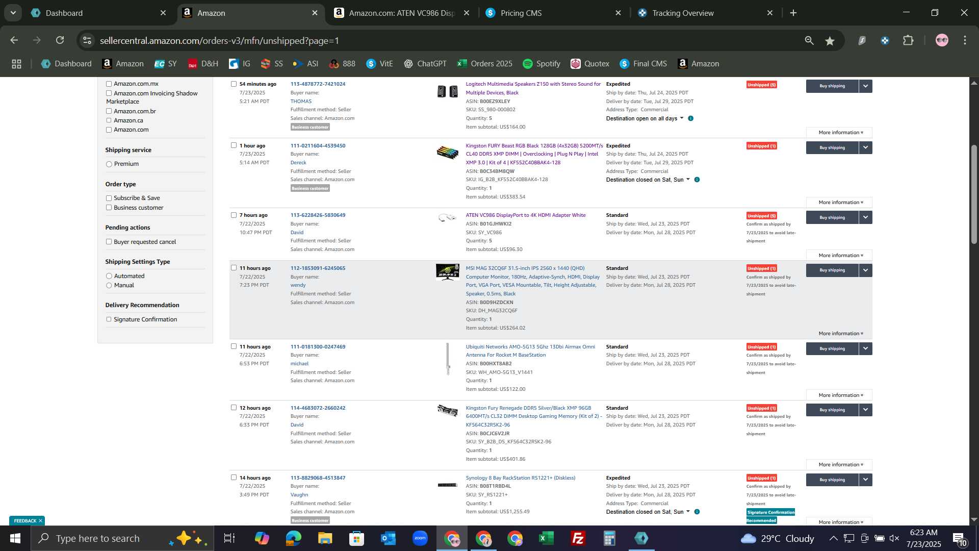979x551 pixels.
Task: Open the Chrome three-dot menu
Action: click(x=965, y=40)
